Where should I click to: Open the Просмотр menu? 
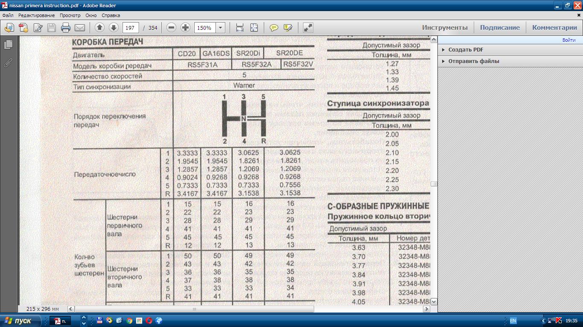(70, 15)
